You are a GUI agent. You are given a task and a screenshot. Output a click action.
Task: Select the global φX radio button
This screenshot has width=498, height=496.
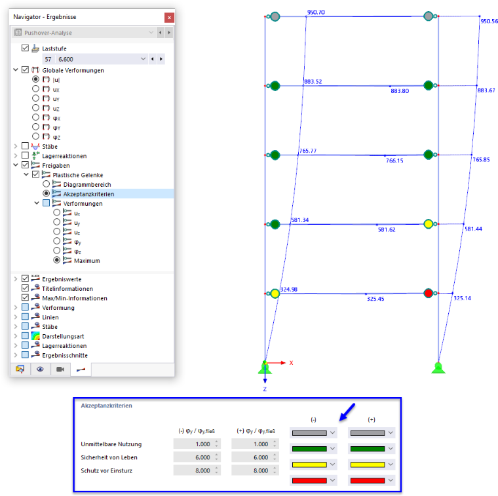[x=35, y=117]
